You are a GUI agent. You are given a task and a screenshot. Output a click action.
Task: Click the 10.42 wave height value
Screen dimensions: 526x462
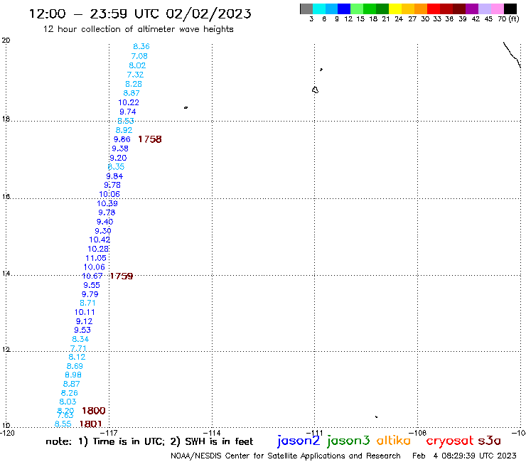(x=100, y=240)
